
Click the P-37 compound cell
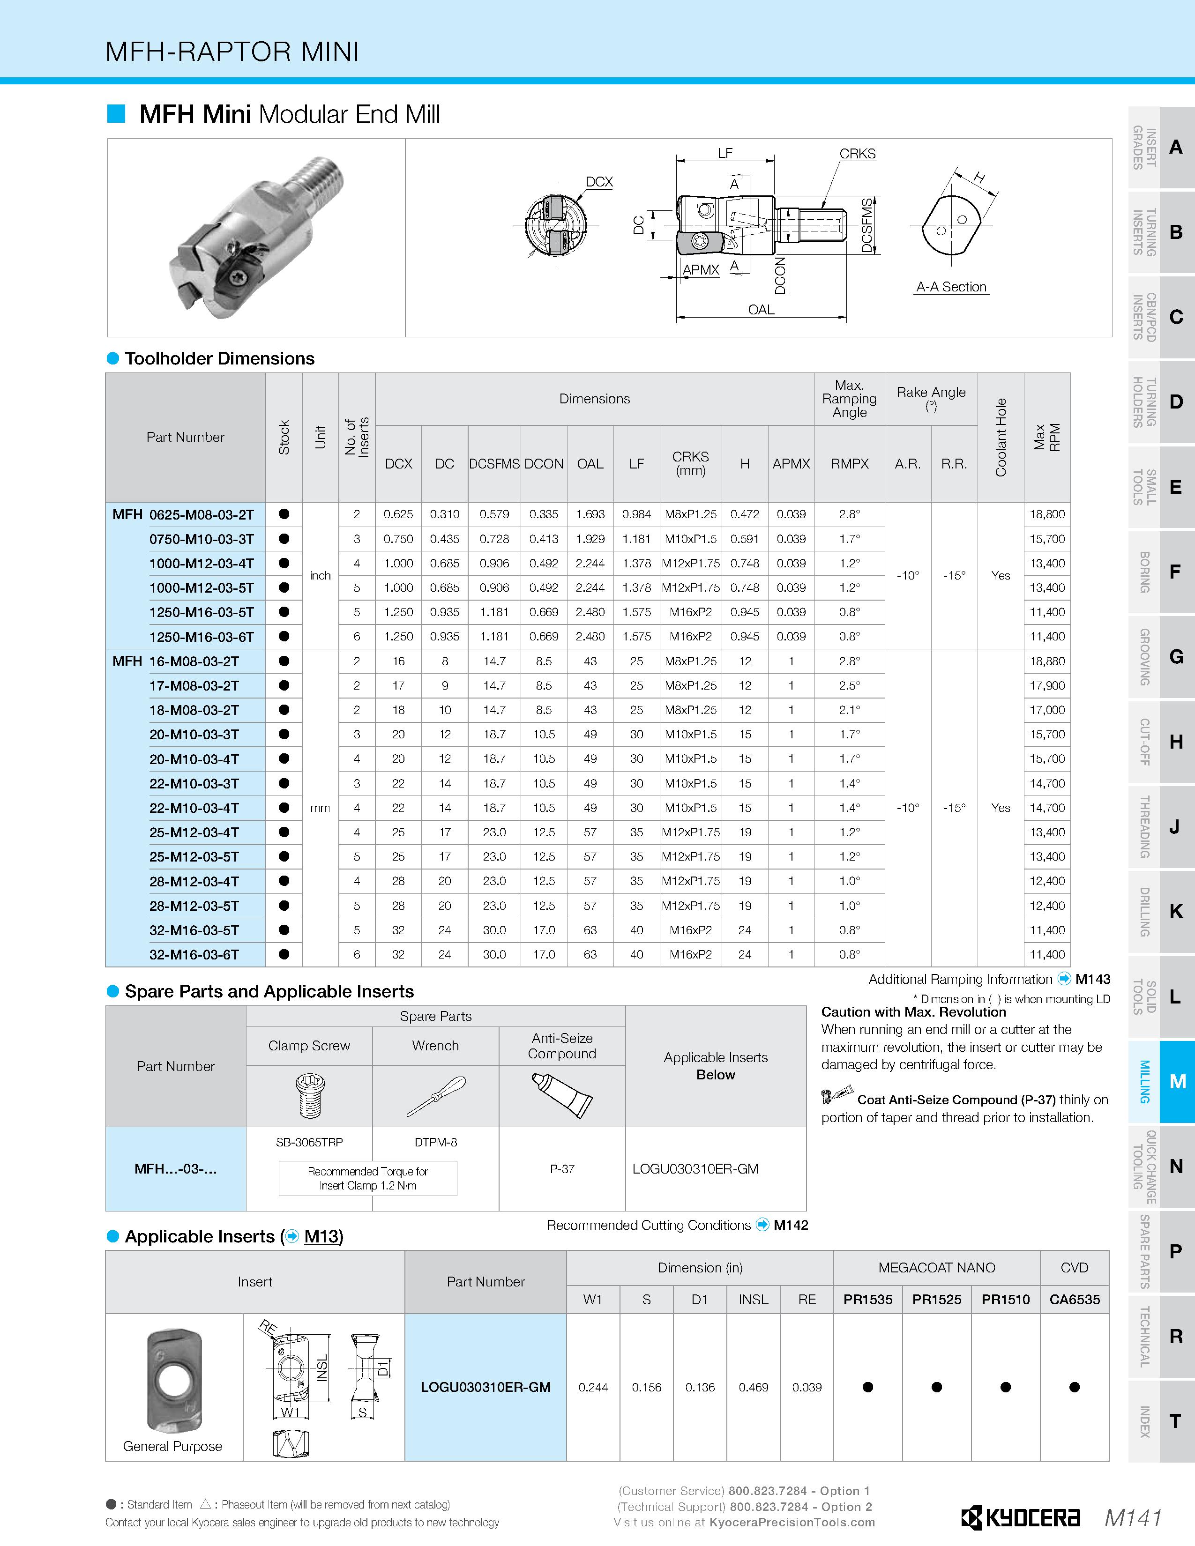coord(562,1169)
